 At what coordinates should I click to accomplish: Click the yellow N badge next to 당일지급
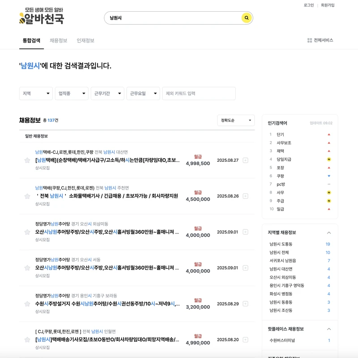coord(328,159)
